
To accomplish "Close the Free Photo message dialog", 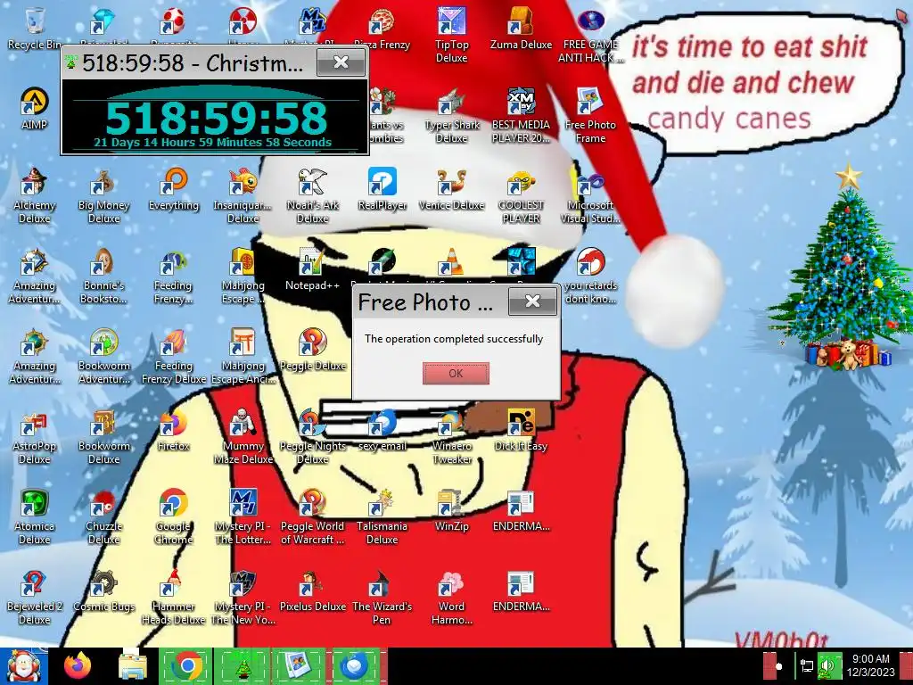I will (x=532, y=301).
